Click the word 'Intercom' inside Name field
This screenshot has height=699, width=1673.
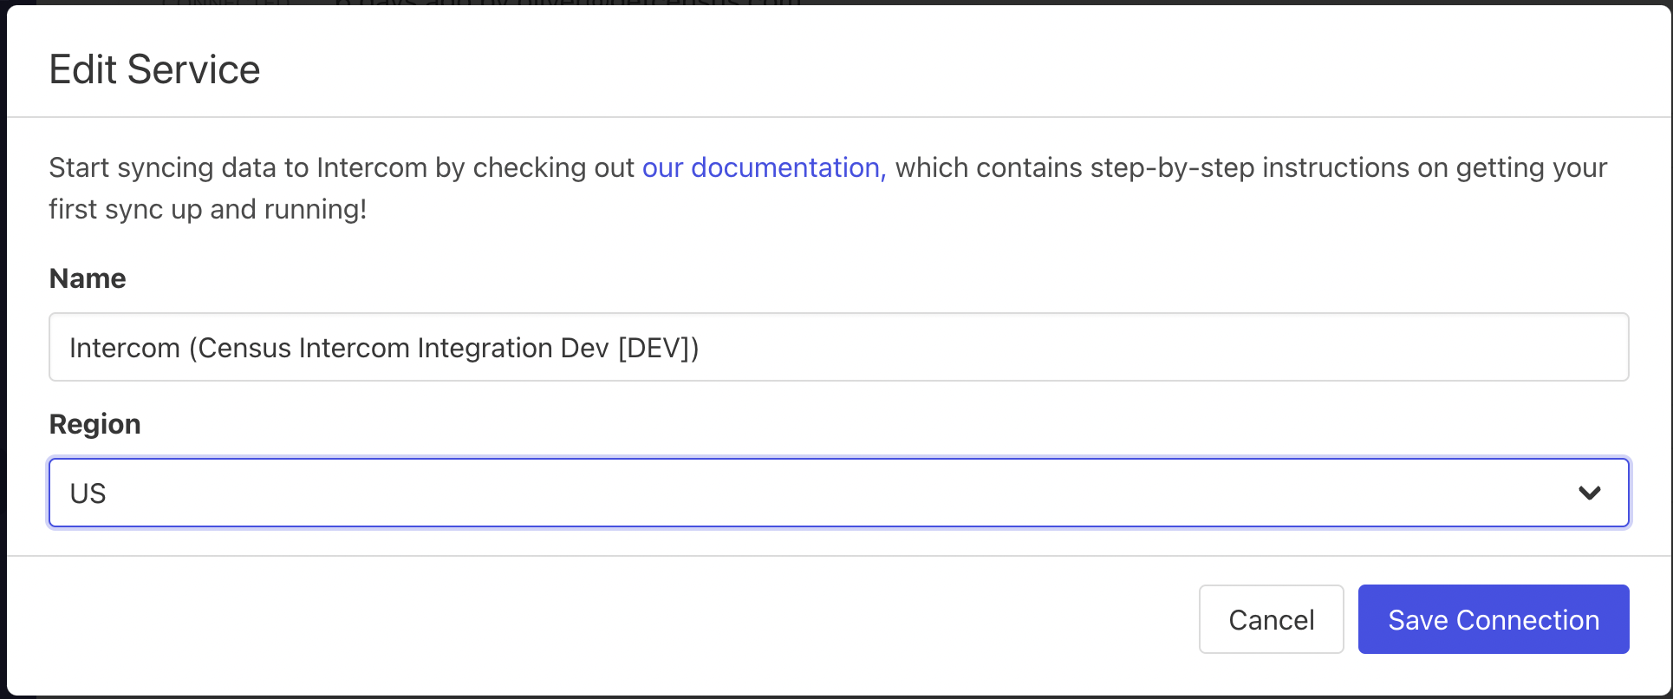pos(124,348)
